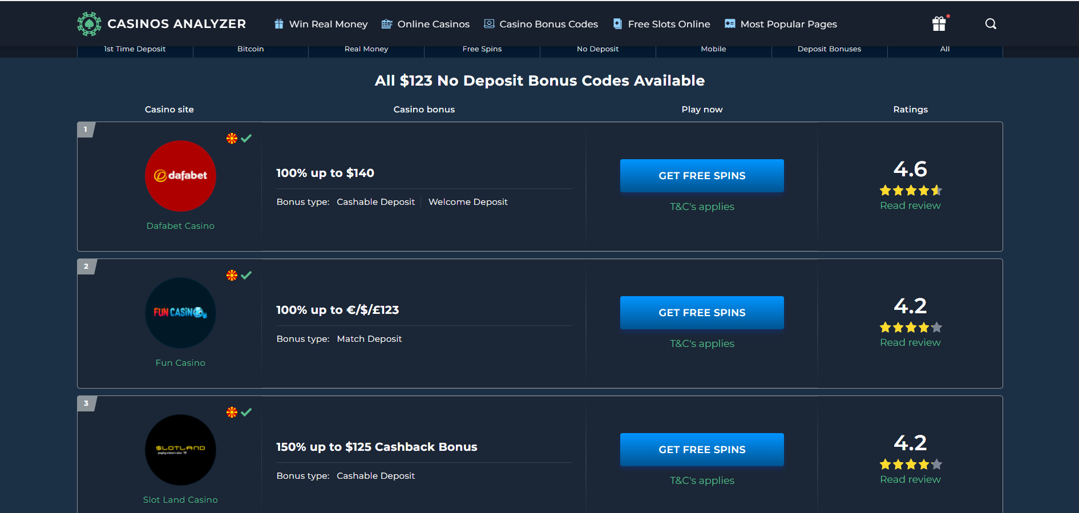Click the icon beside Online Casinos
The height and width of the screenshot is (513, 1079).
[387, 24]
